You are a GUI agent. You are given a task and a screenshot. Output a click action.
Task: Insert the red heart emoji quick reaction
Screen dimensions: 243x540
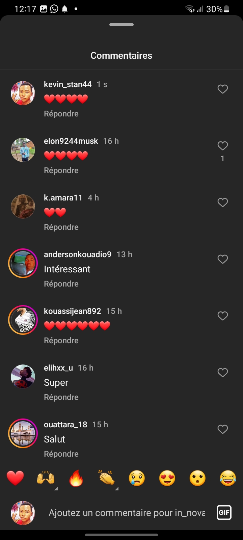tap(16, 478)
